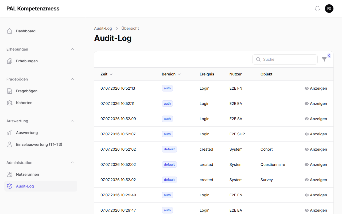Click the Erhebungen clipboard icon
Screen dimensions: 342x214
click(10, 61)
